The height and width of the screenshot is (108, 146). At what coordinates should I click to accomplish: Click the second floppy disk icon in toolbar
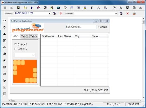click(x=128, y=8)
